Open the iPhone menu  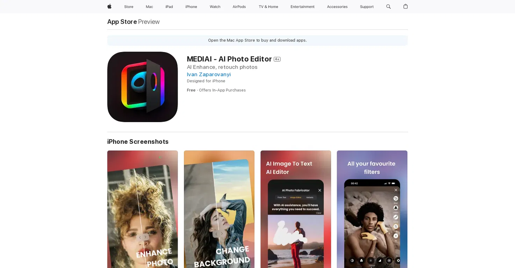coord(191,7)
